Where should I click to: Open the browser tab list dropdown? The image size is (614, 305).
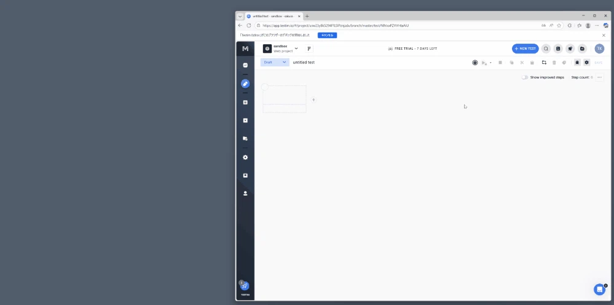240,16
